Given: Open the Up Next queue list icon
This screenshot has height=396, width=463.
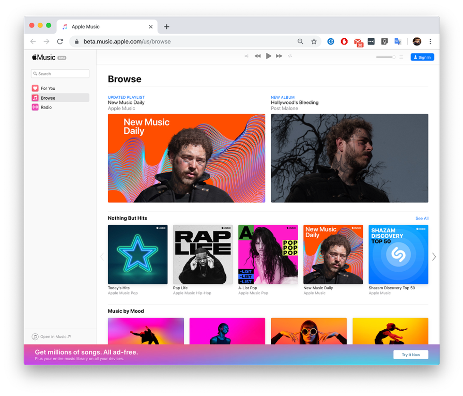Looking at the screenshot, I should point(401,57).
